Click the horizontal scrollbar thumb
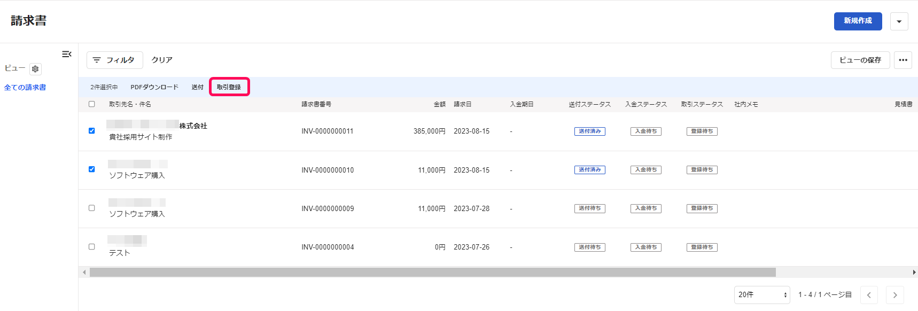The width and height of the screenshot is (918, 311). [x=433, y=273]
